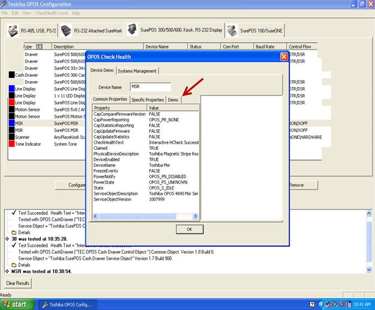Switch to RS-232 Attached SureMark tab
Image resolution: width=375 pixels, height=310 pixels.
97,31
